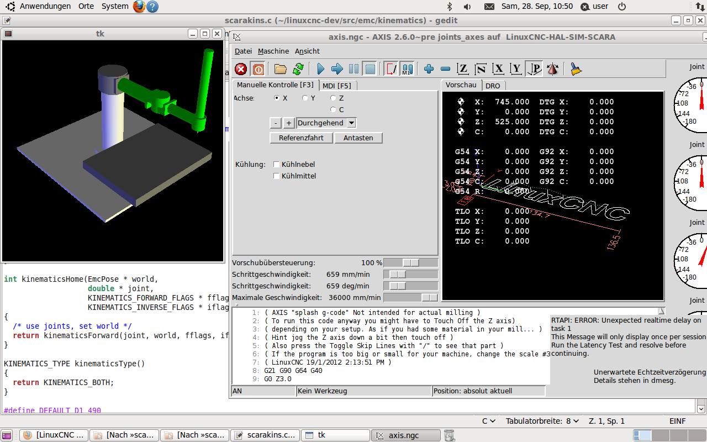
Task: Switch to the DRO tab
Action: pyautogui.click(x=493, y=86)
